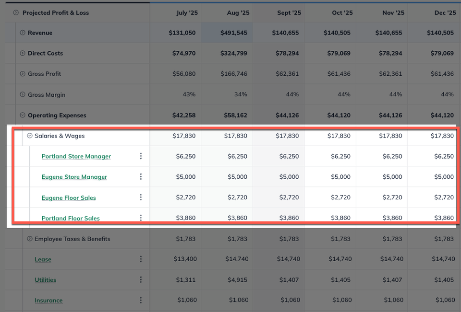The width and height of the screenshot is (461, 312).
Task: Select the Sept '25 column header
Action: point(289,12)
